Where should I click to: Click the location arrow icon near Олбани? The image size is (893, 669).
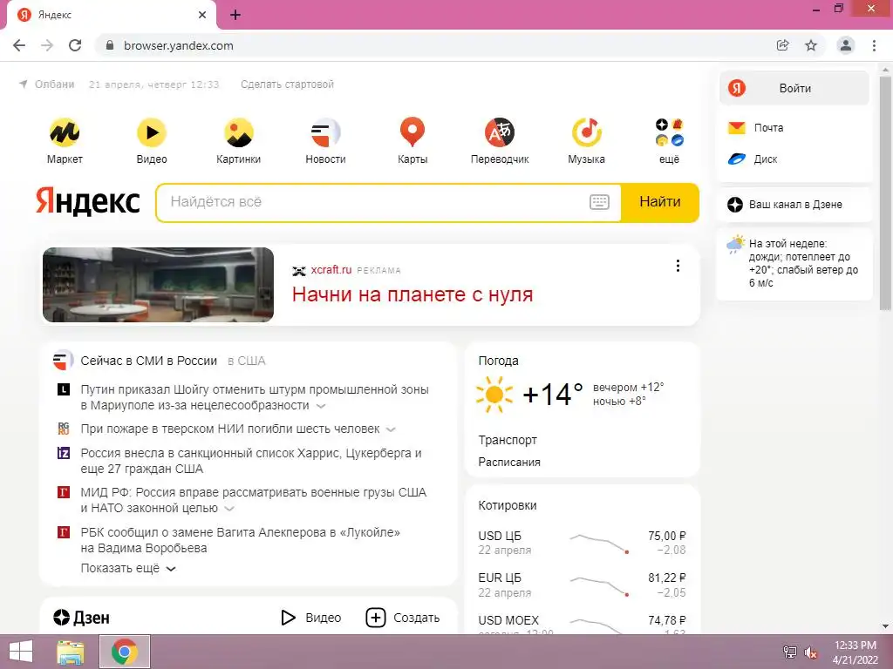pyautogui.click(x=24, y=84)
